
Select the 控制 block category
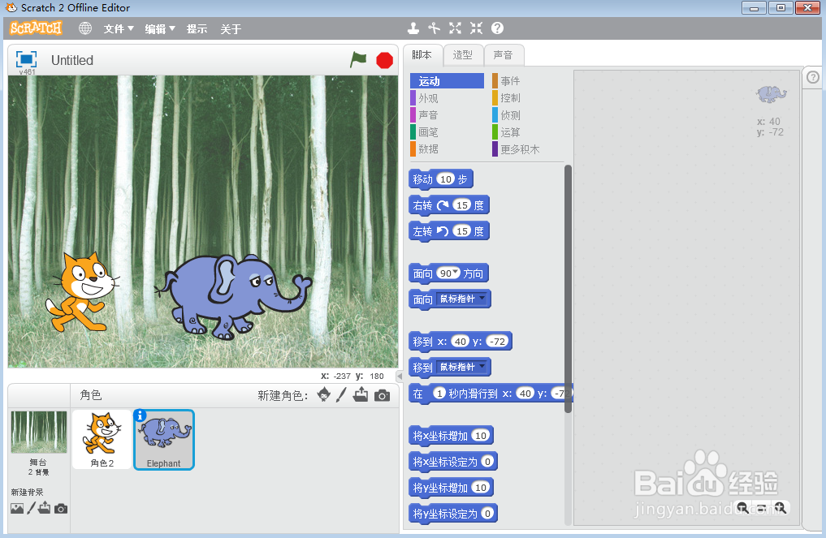(528, 98)
